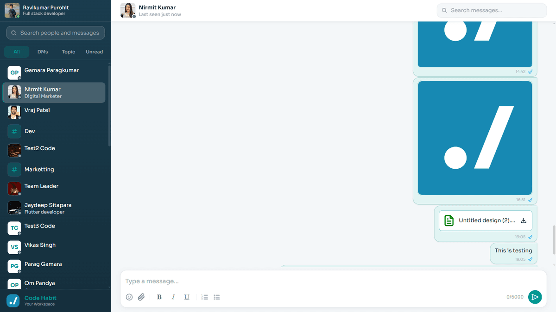
Task: Open chat with Parag Gamara
Action: point(54,266)
